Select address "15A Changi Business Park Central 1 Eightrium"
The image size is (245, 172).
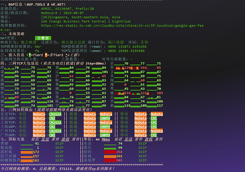(86, 21)
